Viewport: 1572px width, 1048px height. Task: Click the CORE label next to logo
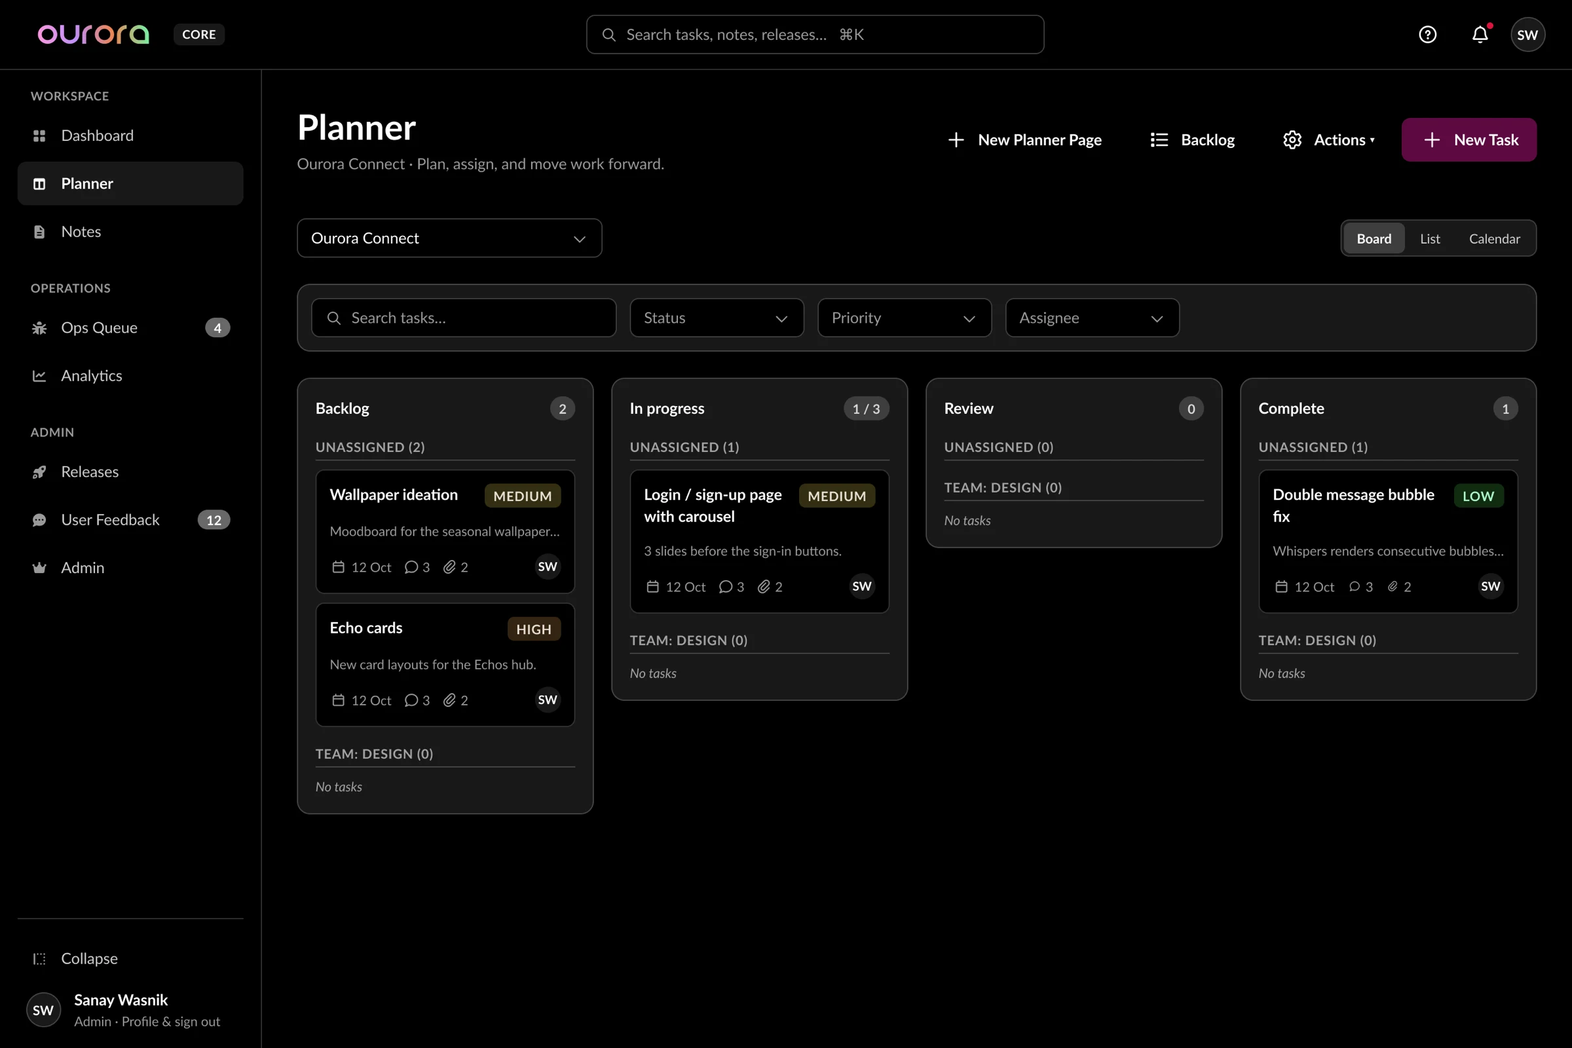pyautogui.click(x=199, y=34)
